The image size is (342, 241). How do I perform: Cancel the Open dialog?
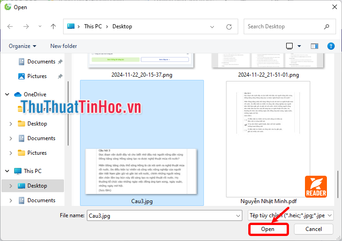pos(314,229)
